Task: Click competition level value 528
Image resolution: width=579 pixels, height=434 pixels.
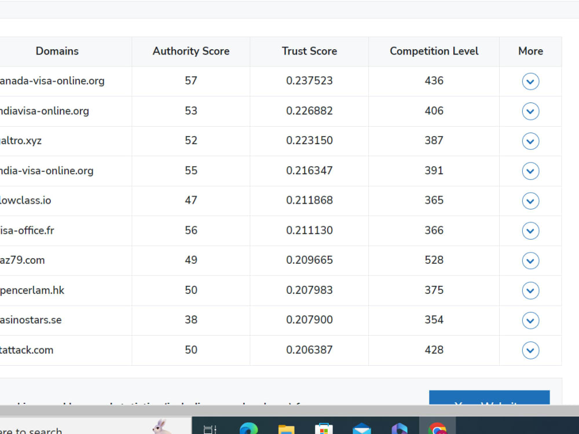Action: (x=434, y=260)
